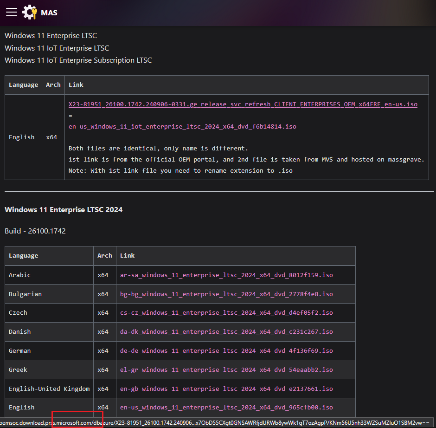Viewport: 436px width, 428px height.
Task: Click the MAS gear and key logo
Action: click(x=30, y=13)
